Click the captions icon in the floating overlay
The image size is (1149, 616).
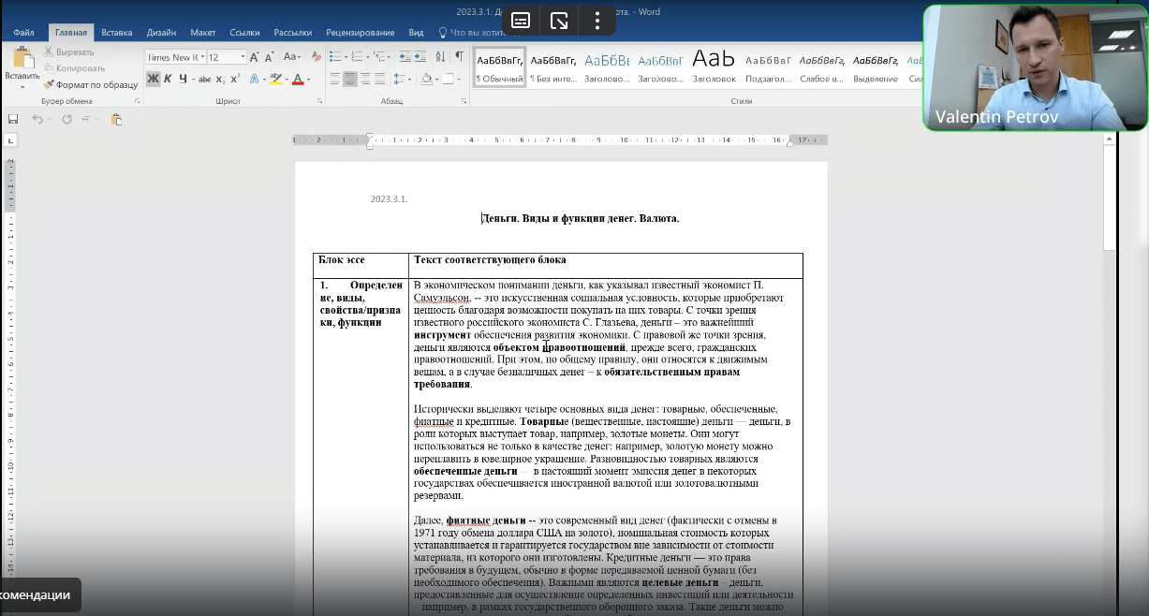click(x=521, y=21)
